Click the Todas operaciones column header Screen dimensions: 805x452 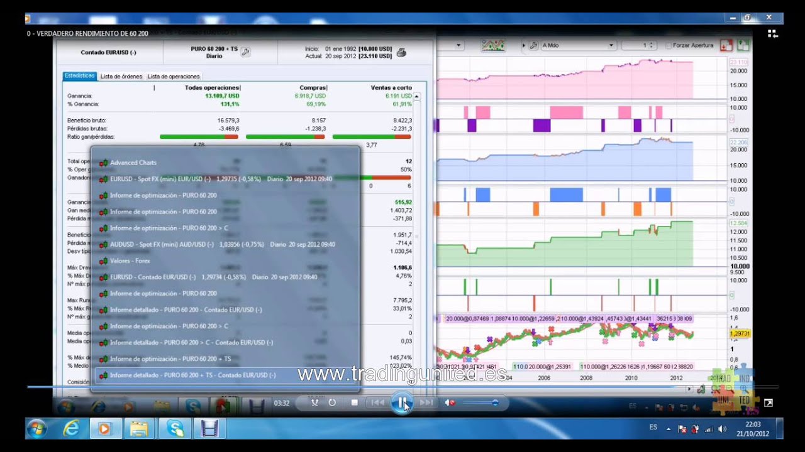coord(213,88)
